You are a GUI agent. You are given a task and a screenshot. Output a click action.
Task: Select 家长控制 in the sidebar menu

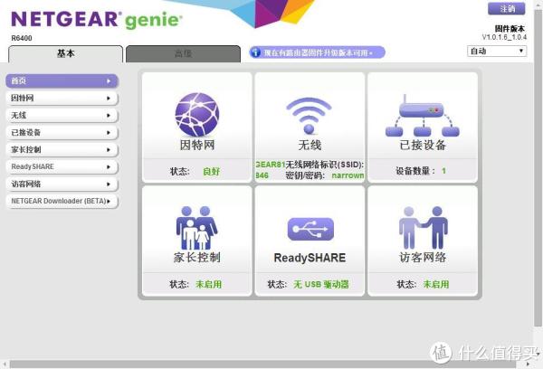coord(62,149)
